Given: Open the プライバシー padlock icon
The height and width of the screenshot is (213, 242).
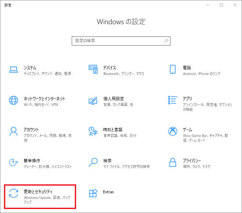Looking at the screenshot, I should (172, 162).
